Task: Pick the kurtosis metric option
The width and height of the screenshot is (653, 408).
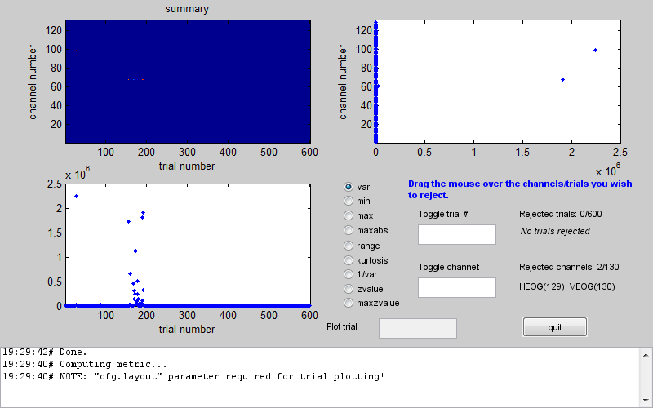Action: [349, 259]
